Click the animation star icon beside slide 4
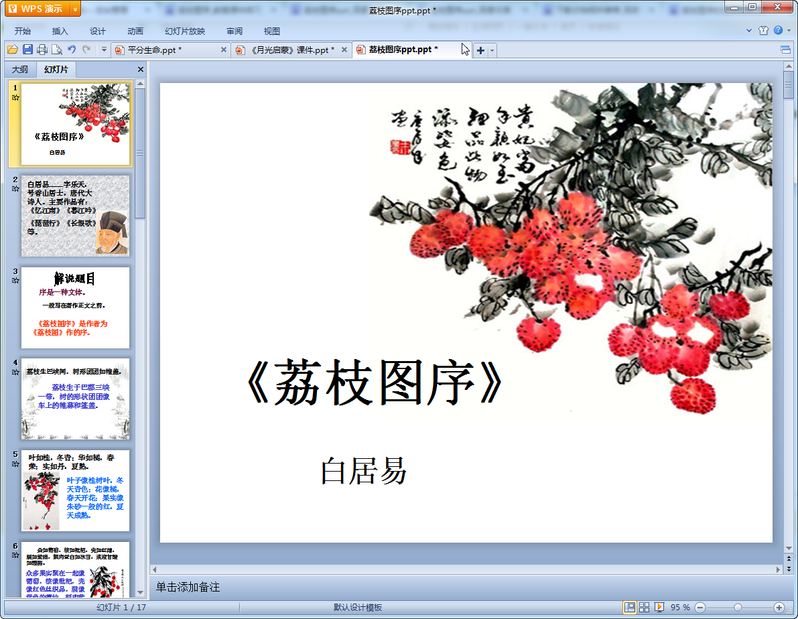The image size is (798, 619). [15, 372]
